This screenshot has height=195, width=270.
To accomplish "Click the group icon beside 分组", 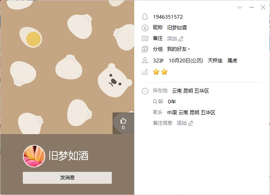I will (145, 49).
